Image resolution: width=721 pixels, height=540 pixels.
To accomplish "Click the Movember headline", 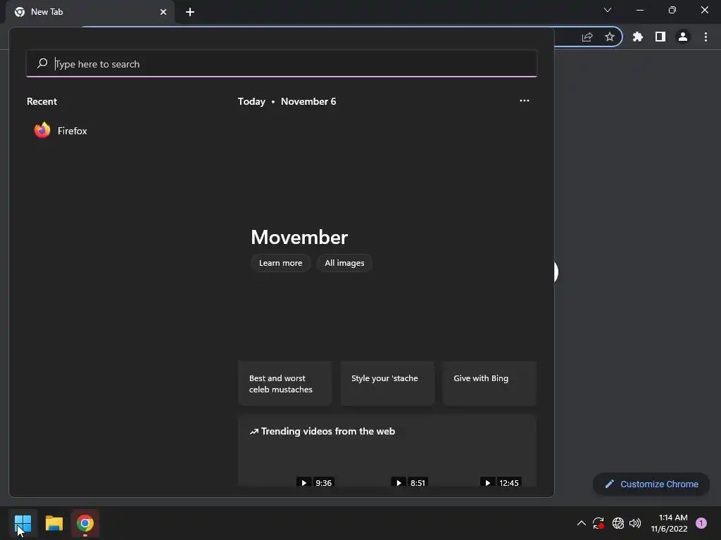I will pos(299,238).
